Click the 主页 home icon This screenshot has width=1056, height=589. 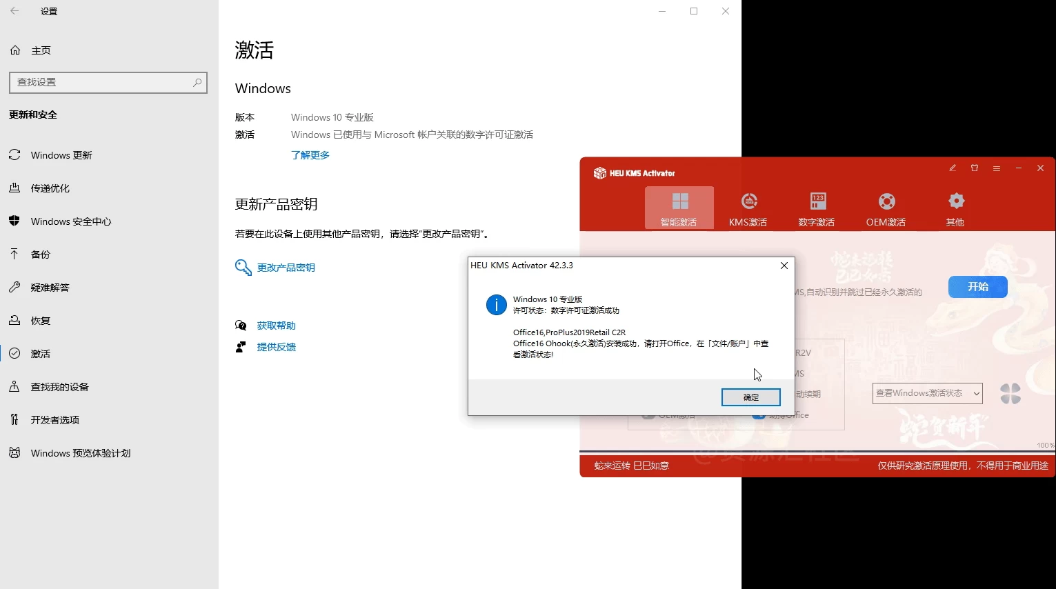click(15, 50)
